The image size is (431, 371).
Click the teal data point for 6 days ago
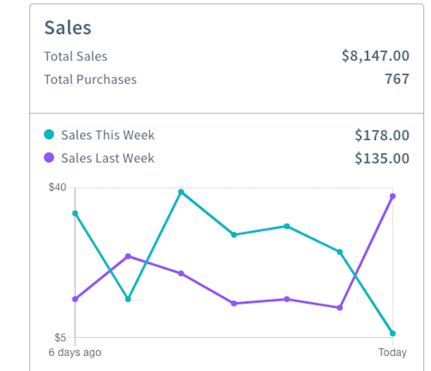pos(75,213)
